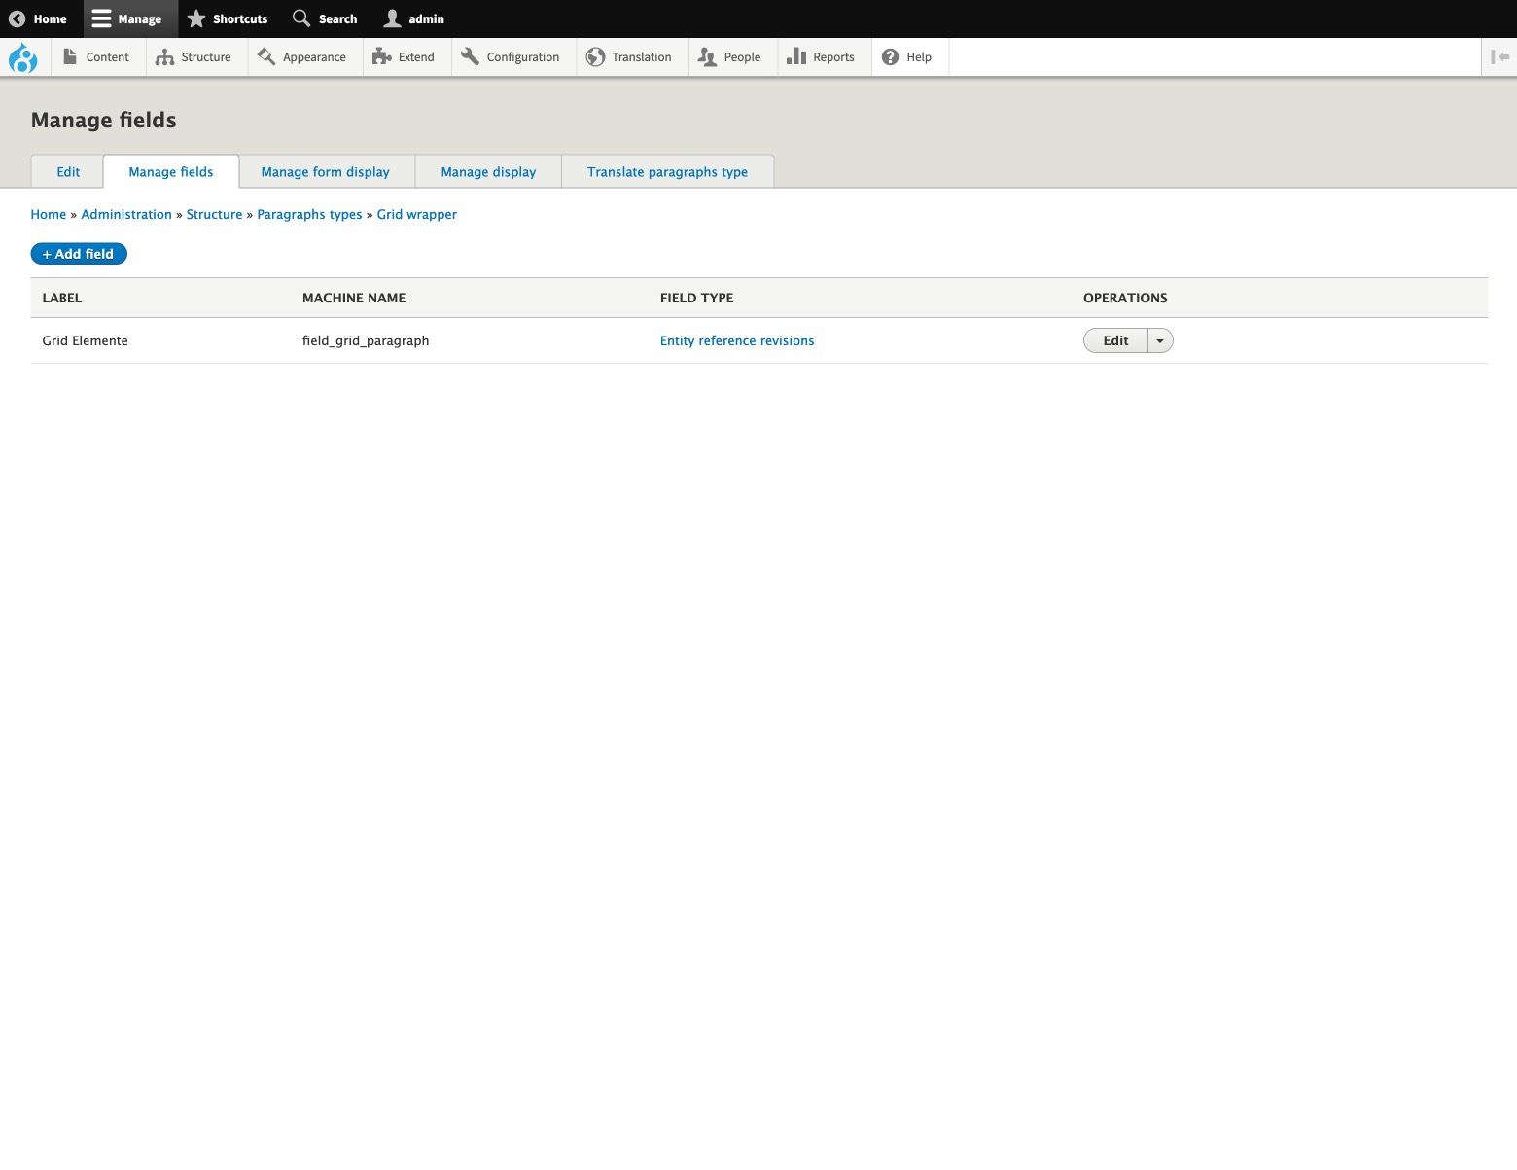The image size is (1517, 1170).
Task: Click the Add field button
Action: [x=78, y=253]
